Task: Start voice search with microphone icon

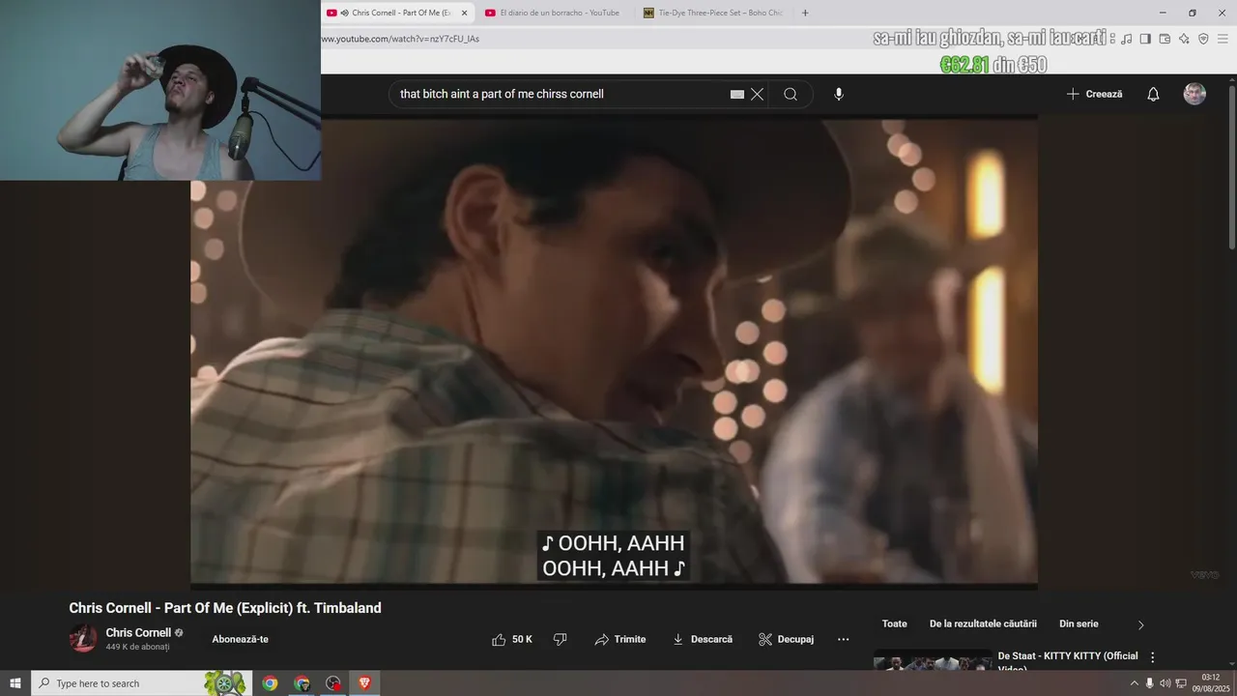Action: pos(839,94)
